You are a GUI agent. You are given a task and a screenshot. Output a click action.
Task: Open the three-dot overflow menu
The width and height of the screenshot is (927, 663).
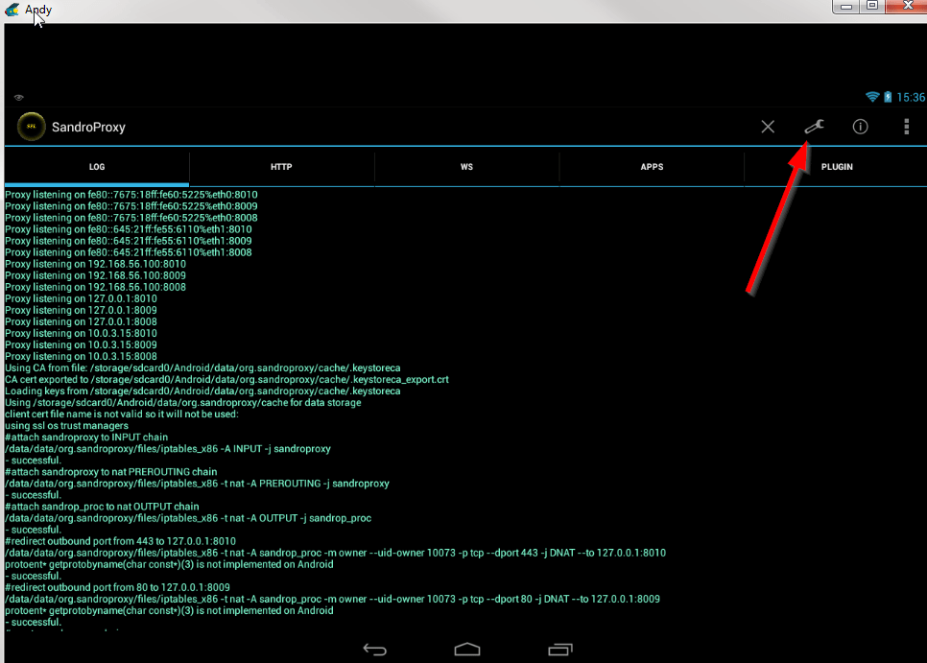906,127
